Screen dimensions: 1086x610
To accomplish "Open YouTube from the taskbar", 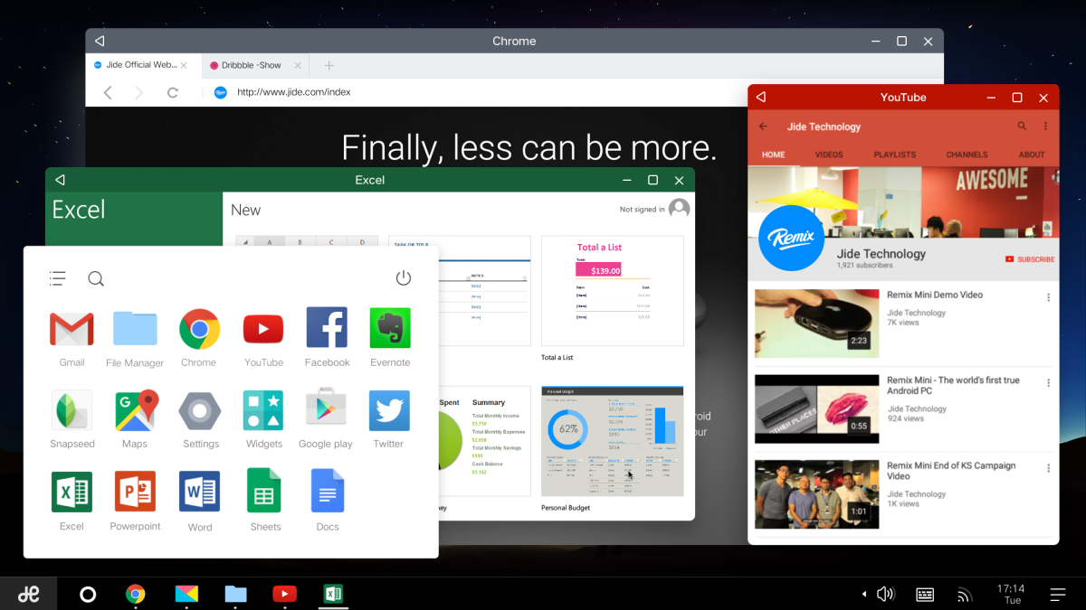I will [284, 594].
